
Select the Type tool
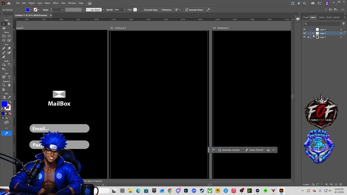[9, 77]
